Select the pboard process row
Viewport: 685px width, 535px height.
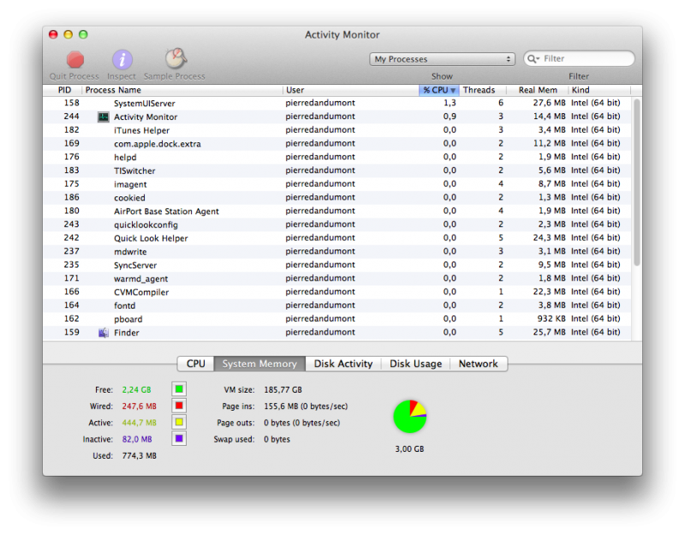337,319
